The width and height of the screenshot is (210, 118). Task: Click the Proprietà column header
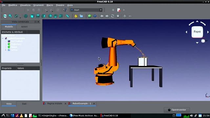pyautogui.click(x=9, y=68)
